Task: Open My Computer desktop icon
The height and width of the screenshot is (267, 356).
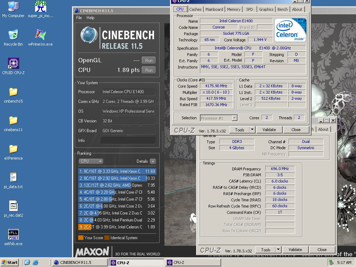Action: click(13, 9)
